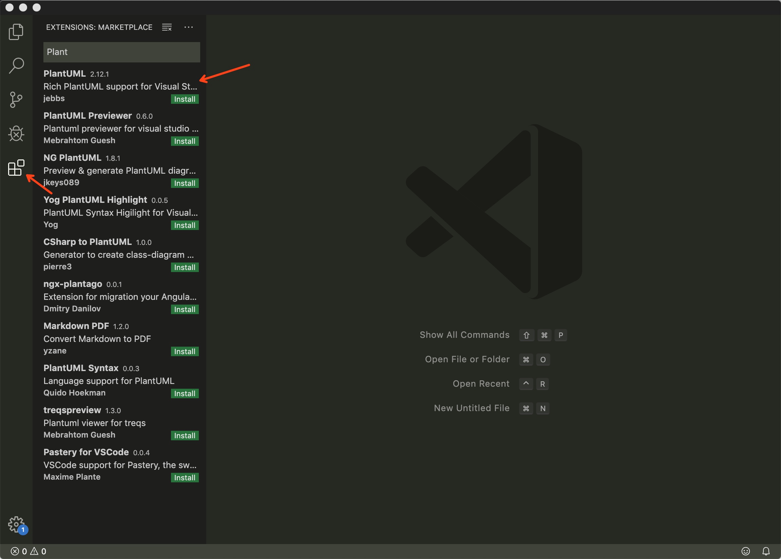
Task: Click the errors count in status bar
Action: [19, 552]
